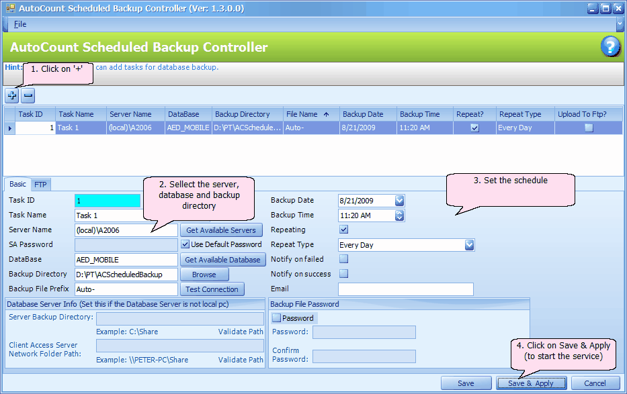Switch to the Basic tab
The width and height of the screenshot is (627, 394).
[x=17, y=184]
